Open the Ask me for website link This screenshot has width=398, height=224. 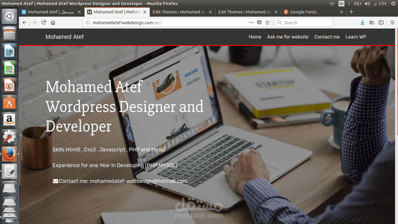[x=288, y=37]
